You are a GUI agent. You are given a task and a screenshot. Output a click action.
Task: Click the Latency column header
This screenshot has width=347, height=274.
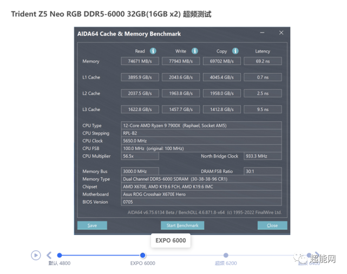tap(263, 51)
